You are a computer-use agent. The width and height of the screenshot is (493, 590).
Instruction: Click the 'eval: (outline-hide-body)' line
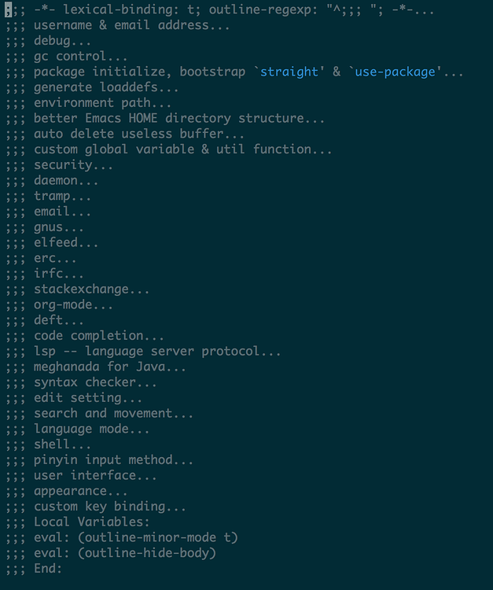point(111,553)
